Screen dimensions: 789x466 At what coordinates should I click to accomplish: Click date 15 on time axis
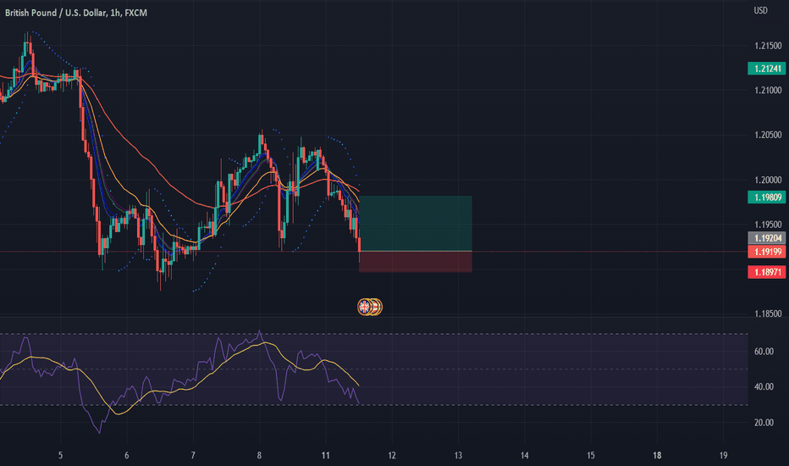point(591,456)
